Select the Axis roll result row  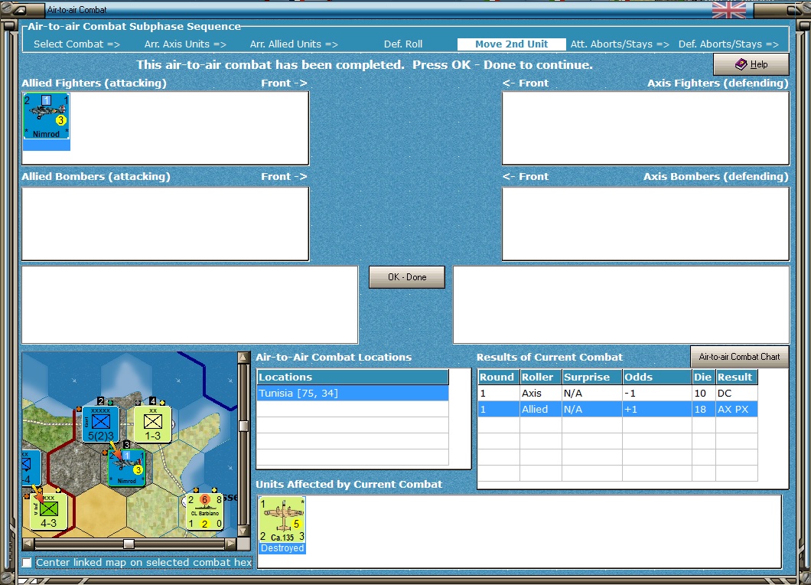(617, 393)
